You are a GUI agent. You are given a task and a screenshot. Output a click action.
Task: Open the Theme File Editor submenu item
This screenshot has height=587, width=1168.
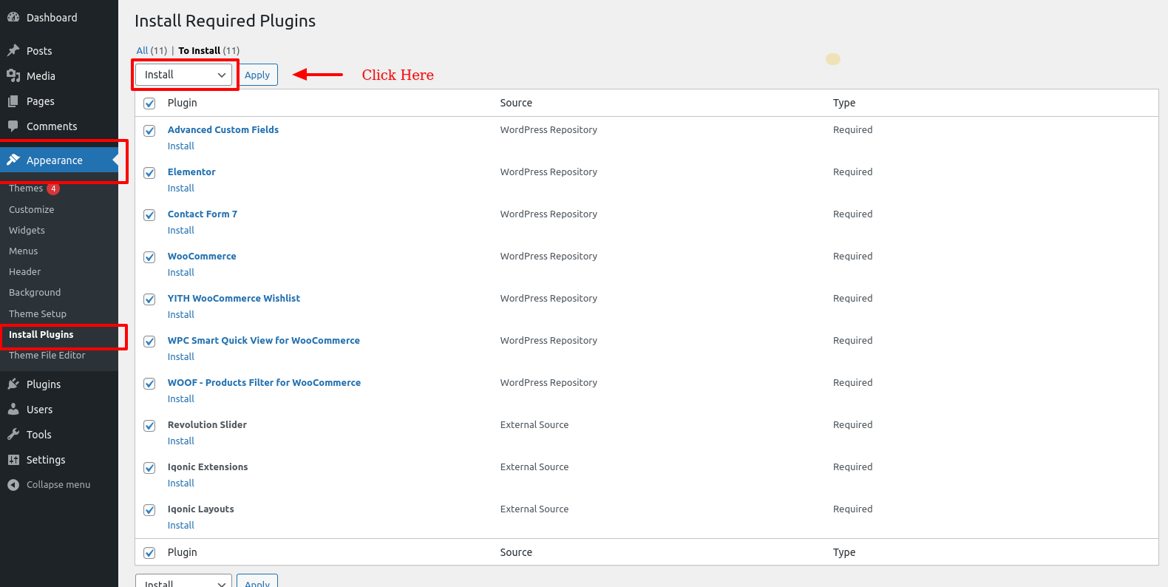59,356
